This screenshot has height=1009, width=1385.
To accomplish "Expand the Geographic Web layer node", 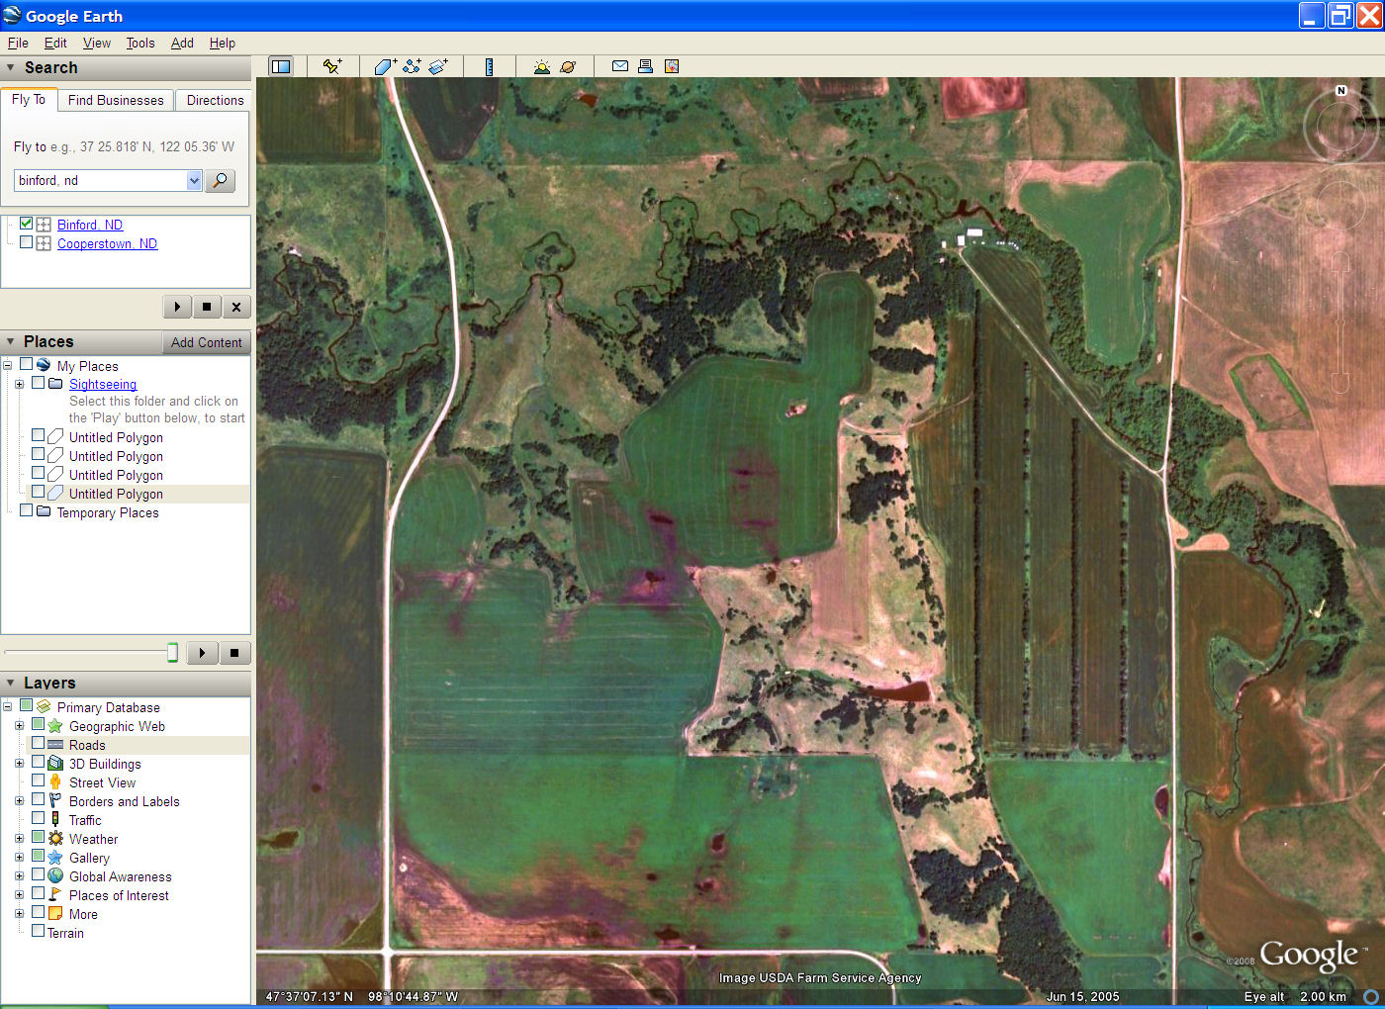I will click(x=19, y=726).
